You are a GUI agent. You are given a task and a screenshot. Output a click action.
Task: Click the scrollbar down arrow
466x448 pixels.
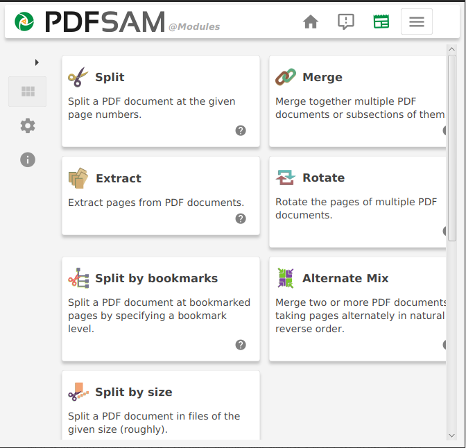(451, 436)
